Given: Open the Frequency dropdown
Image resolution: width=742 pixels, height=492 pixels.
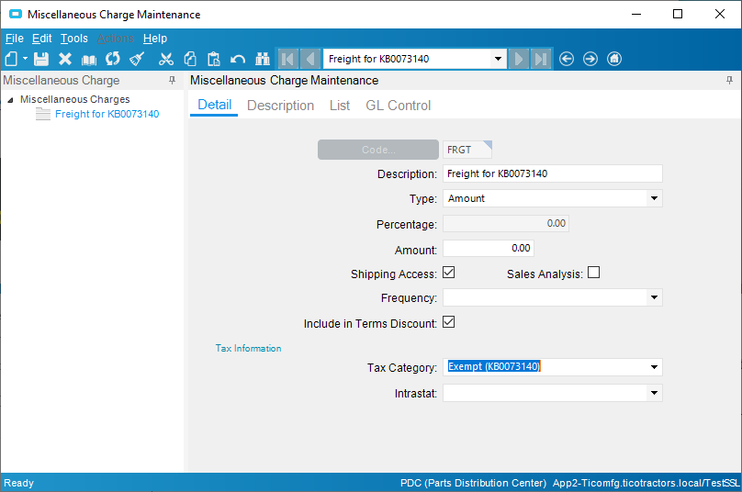Looking at the screenshot, I should pyautogui.click(x=654, y=297).
